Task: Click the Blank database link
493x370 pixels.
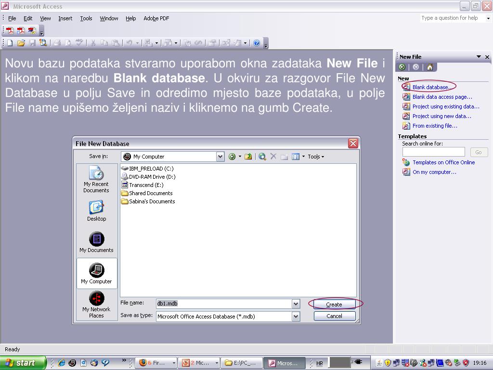Action: [x=432, y=87]
